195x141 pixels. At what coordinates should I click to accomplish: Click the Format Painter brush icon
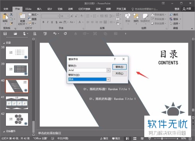(12, 23)
